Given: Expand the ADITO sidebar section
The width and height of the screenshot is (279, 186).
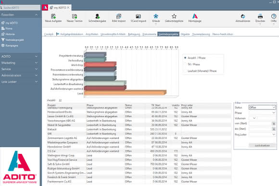Looking at the screenshot, I should (x=36, y=56).
